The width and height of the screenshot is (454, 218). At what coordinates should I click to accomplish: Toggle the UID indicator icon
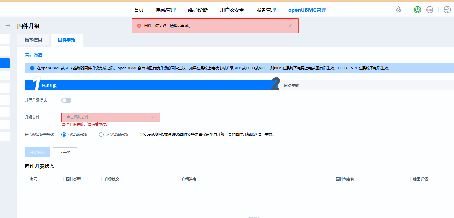coord(430,10)
